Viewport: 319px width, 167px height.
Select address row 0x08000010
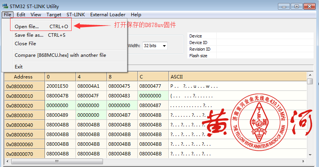[24, 96]
